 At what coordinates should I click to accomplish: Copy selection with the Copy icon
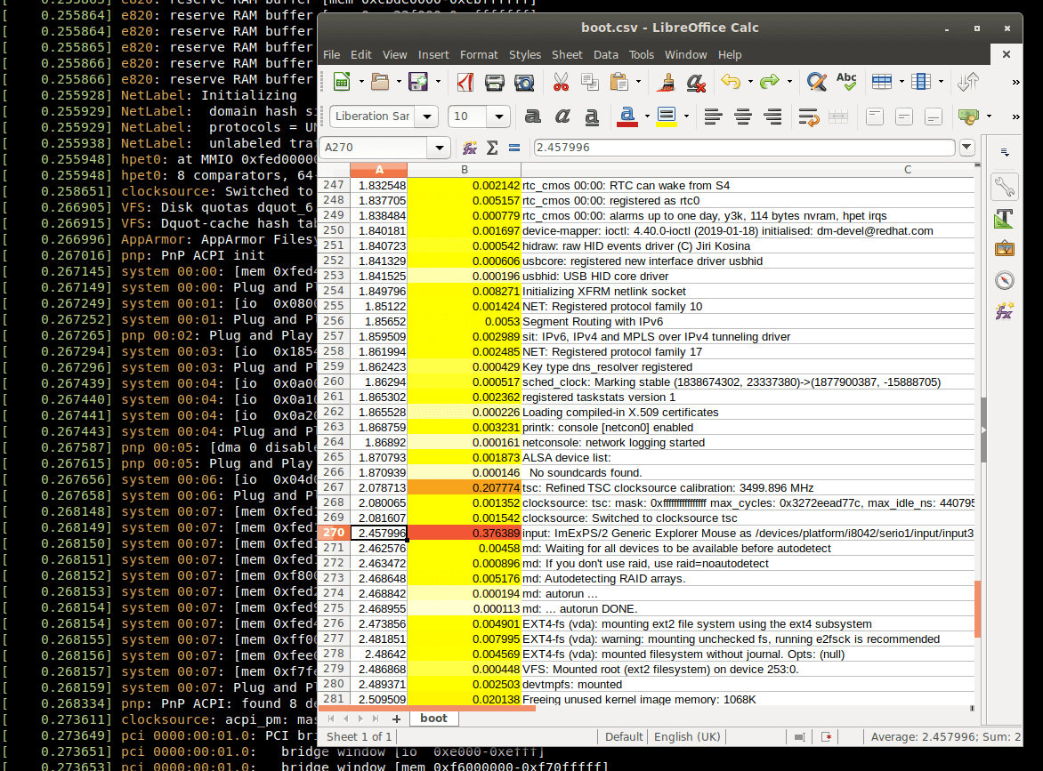(590, 82)
